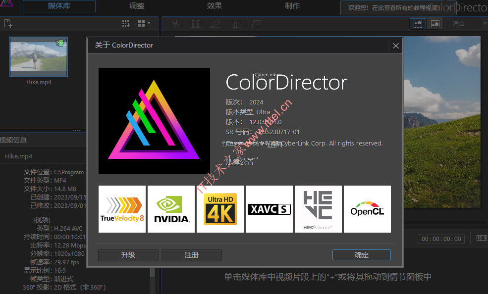Image resolution: width=488 pixels, height=294 pixels.
Task: Select the Hike.mp4 video thumbnail
Action: pos(39,57)
